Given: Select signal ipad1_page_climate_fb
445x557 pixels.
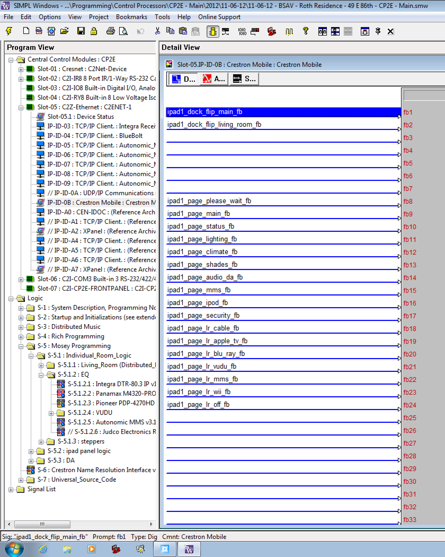Looking at the screenshot, I should (202, 252).
